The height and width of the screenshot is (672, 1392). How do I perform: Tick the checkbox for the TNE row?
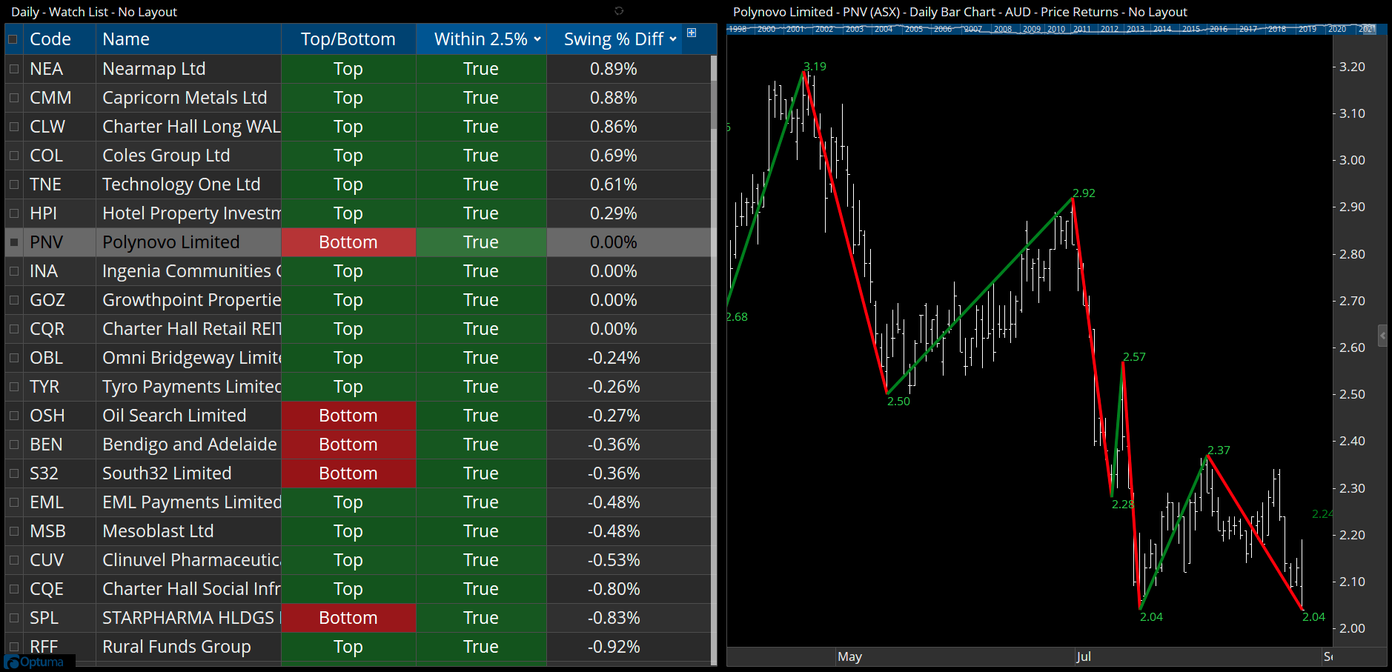point(13,184)
